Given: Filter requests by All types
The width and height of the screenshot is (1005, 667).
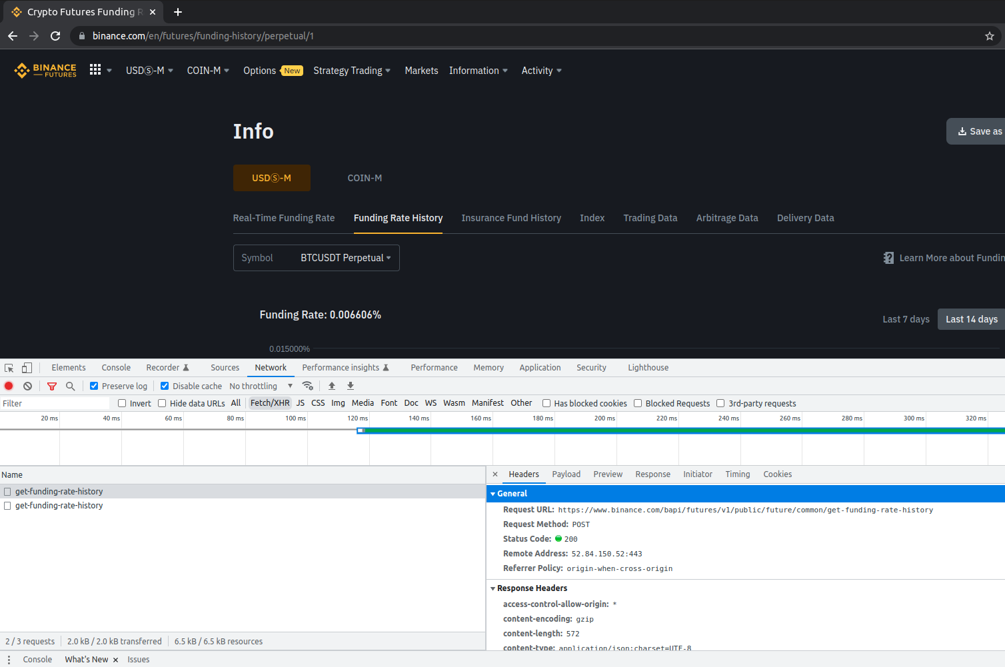Looking at the screenshot, I should click(x=236, y=403).
